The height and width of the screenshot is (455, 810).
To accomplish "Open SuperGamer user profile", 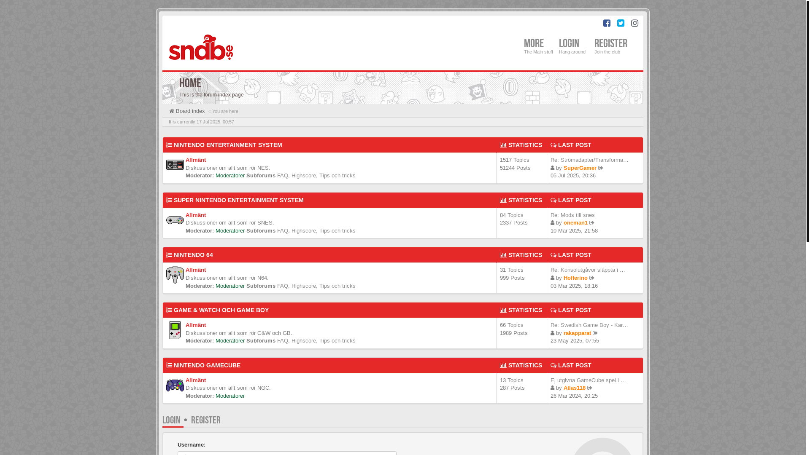I will click(580, 168).
